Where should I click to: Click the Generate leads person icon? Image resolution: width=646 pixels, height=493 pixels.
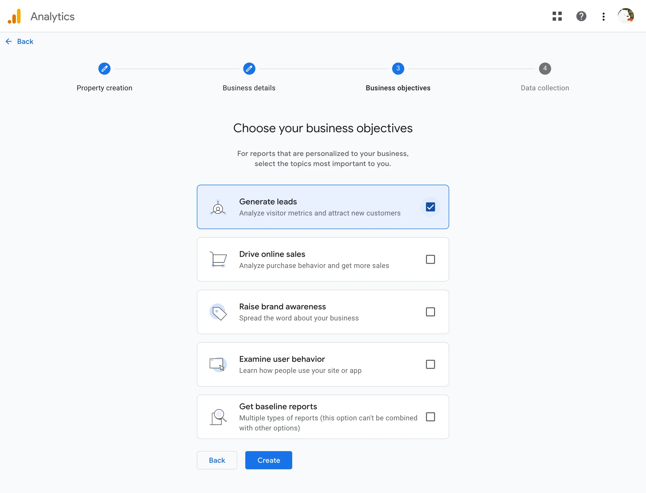pyautogui.click(x=218, y=207)
